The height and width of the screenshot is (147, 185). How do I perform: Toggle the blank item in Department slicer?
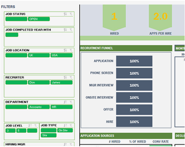pyautogui.click(x=16, y=107)
